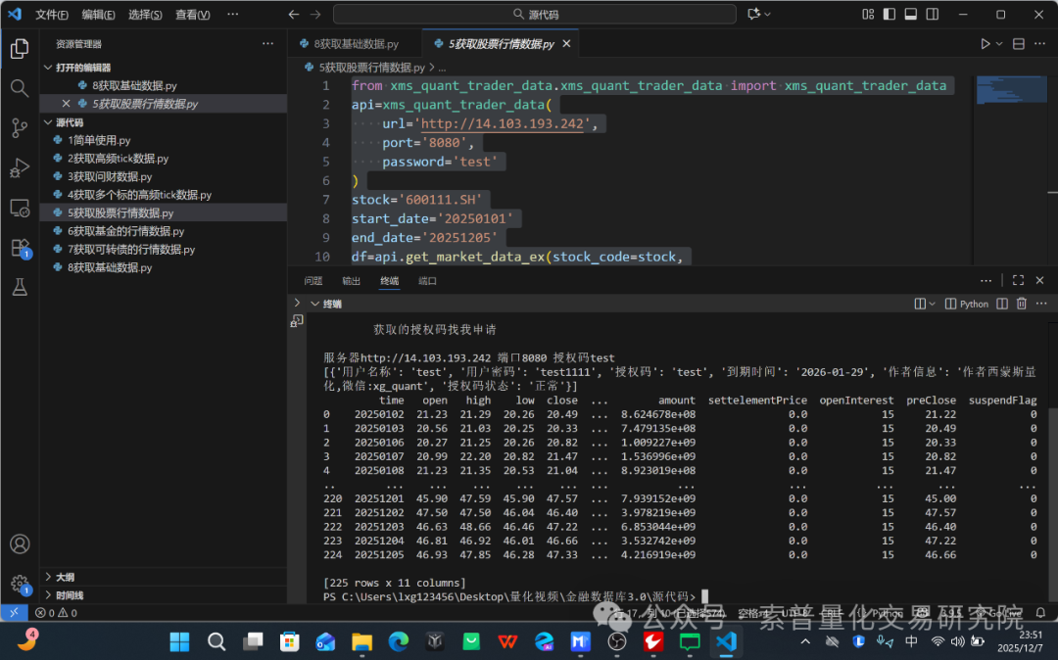Open panel views and more actions ellipsis
Viewport: 1058px width, 660px height.
pyautogui.click(x=986, y=280)
